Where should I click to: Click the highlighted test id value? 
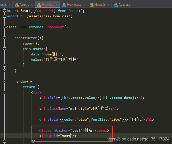tap(66, 136)
